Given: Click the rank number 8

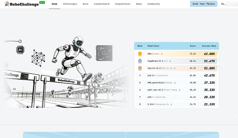Looking at the screenshot, I should coord(140,104).
